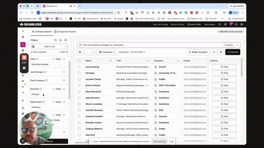Clear All applied filters
The width and height of the screenshot is (264, 148).
point(63,52)
